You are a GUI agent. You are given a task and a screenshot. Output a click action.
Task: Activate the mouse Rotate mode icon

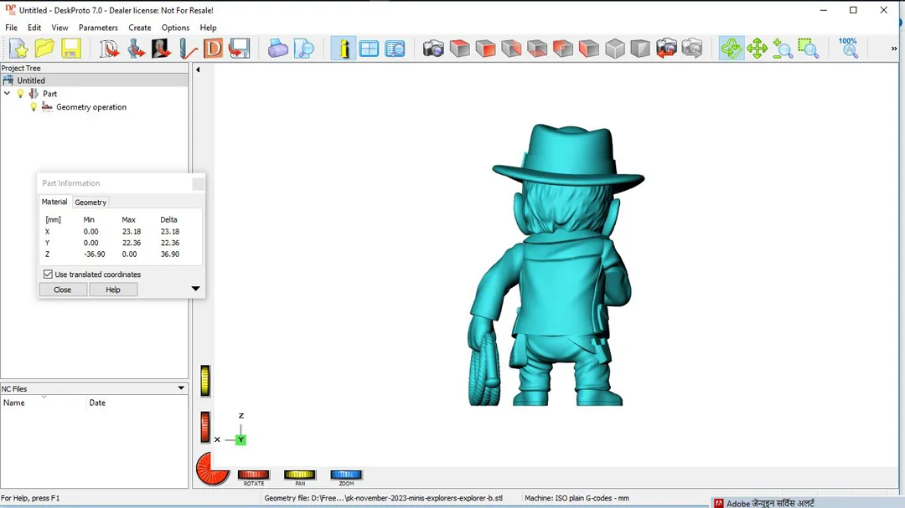coord(732,49)
